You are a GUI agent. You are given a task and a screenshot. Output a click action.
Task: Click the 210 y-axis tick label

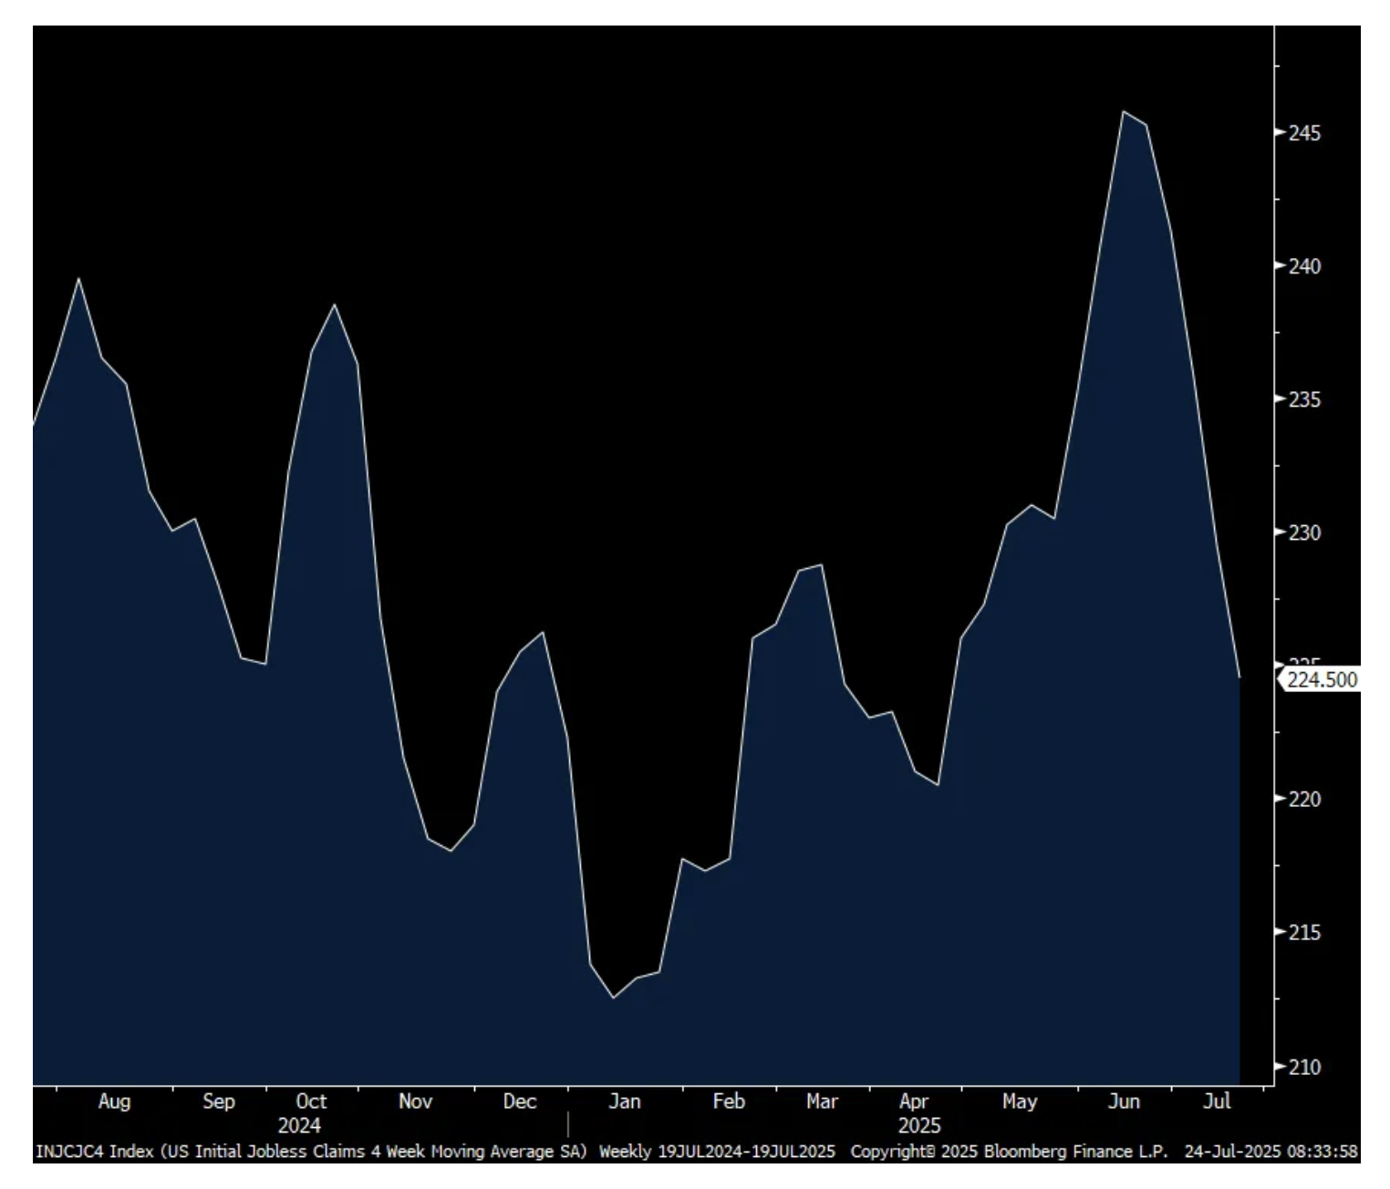1304,1067
